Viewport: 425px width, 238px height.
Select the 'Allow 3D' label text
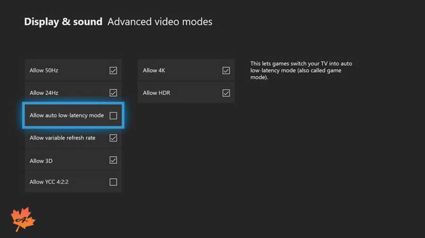(x=41, y=161)
